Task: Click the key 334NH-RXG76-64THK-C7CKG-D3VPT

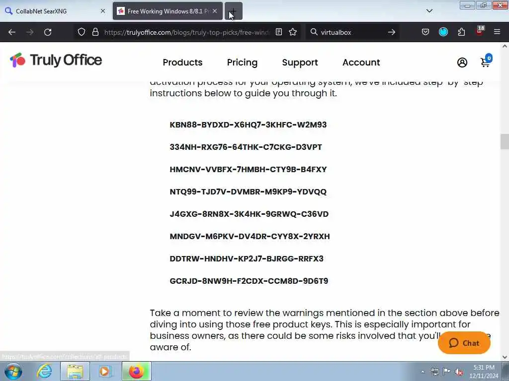Action: [x=246, y=147]
